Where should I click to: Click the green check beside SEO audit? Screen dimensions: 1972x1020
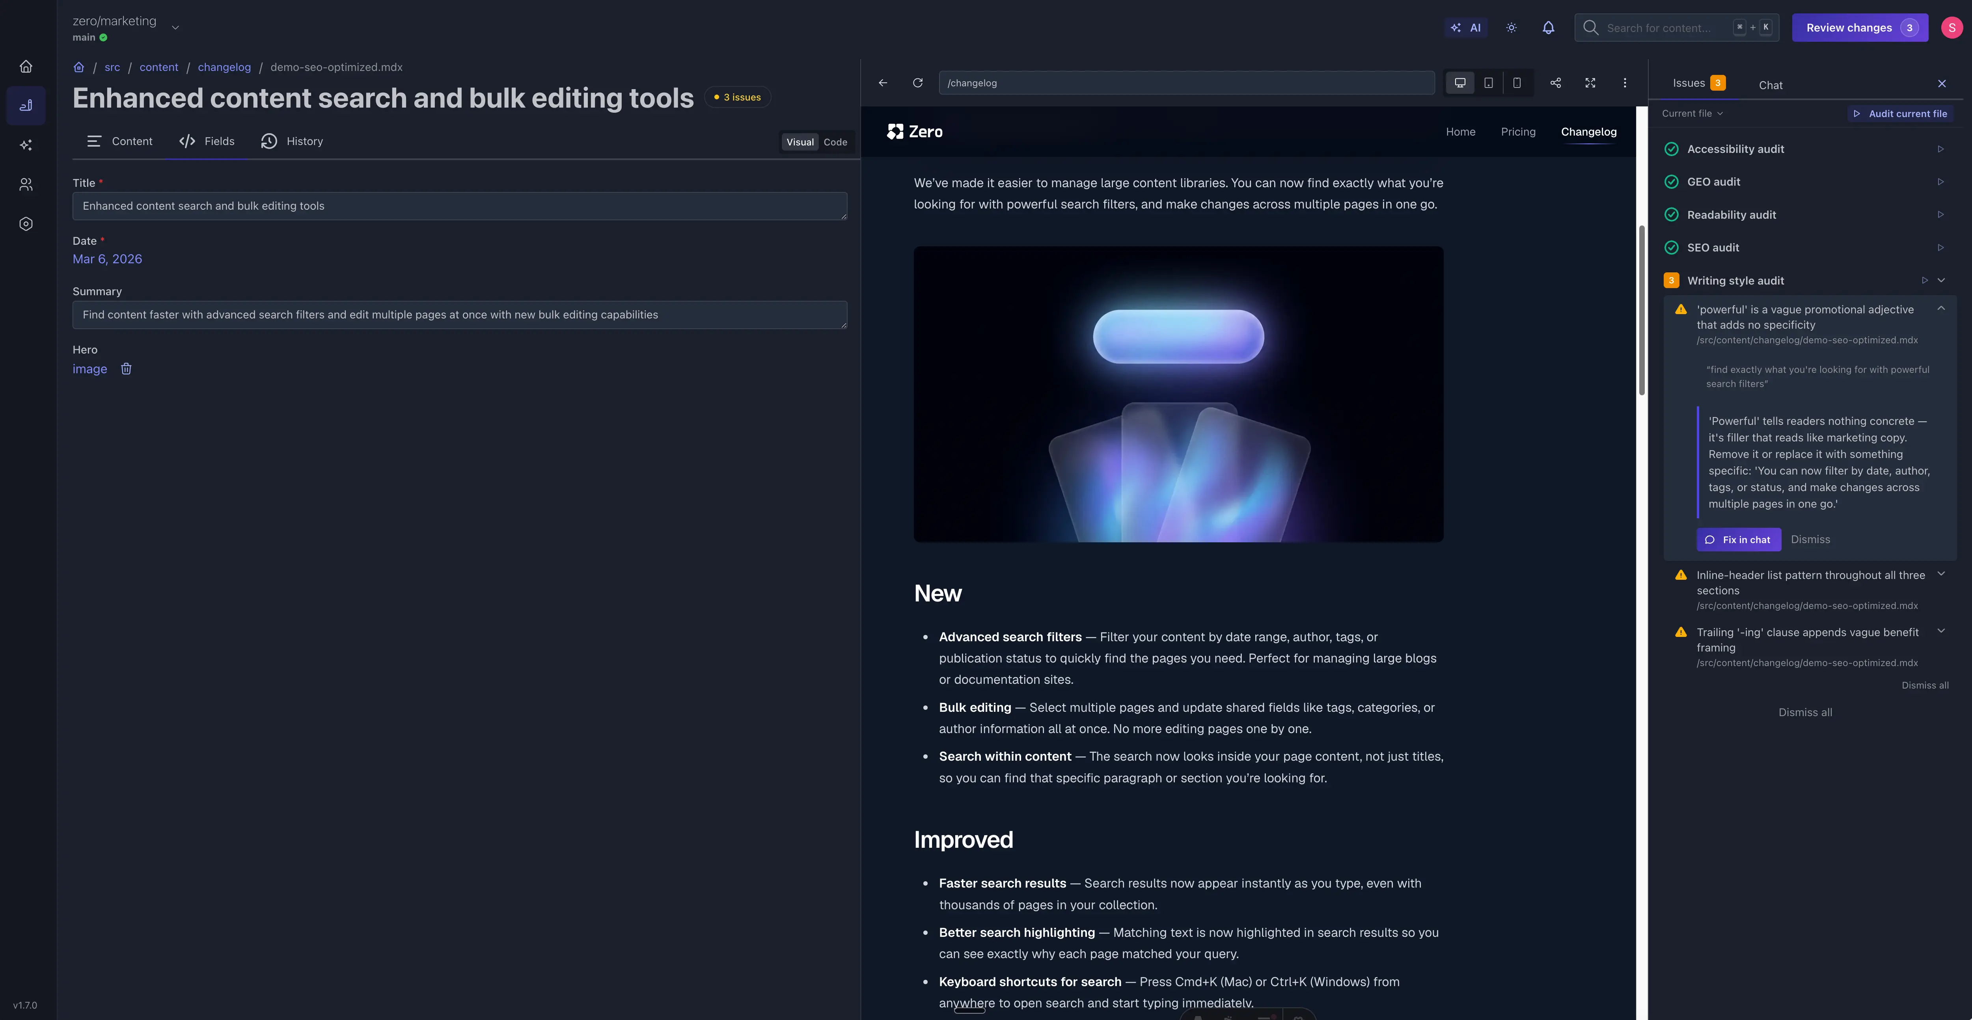click(1672, 248)
